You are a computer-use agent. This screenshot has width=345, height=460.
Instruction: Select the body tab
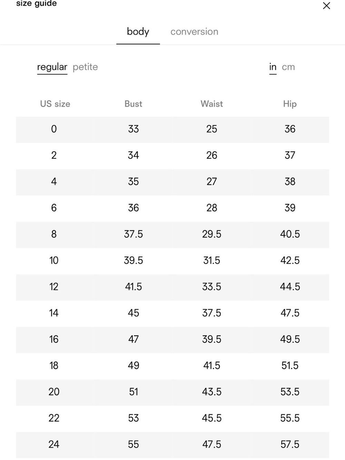138,32
